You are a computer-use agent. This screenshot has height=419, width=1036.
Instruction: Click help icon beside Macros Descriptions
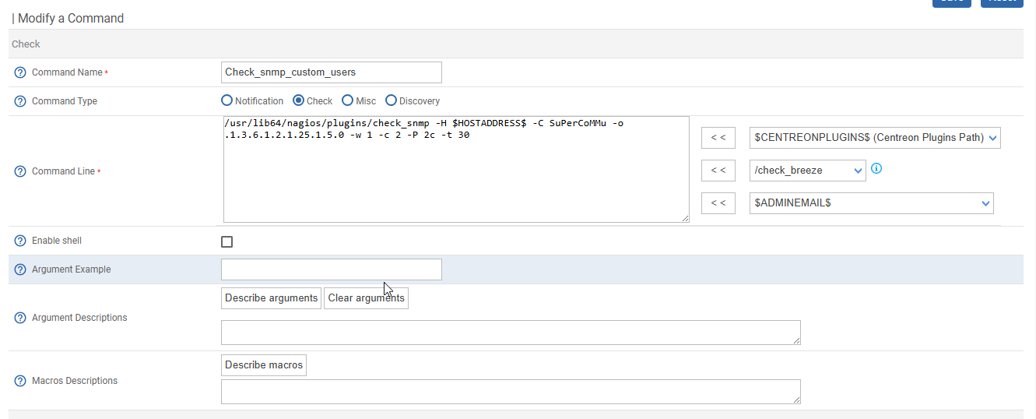20,381
